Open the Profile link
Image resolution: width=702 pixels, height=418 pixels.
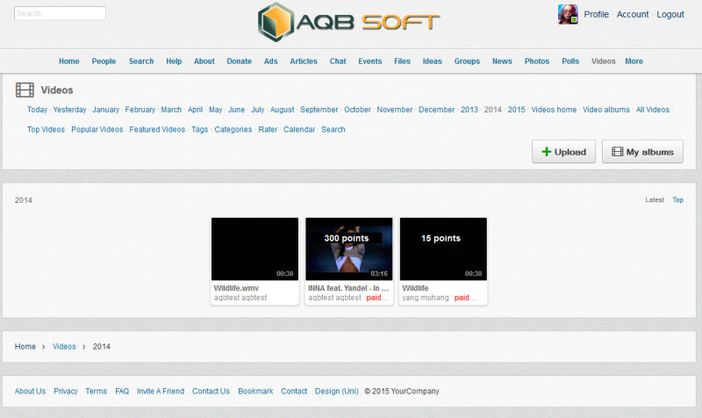point(597,14)
